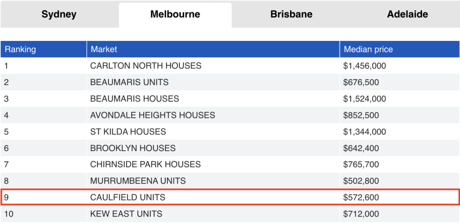Click the Kew East Units entry
This screenshot has width=460, height=223.
pyautogui.click(x=126, y=214)
